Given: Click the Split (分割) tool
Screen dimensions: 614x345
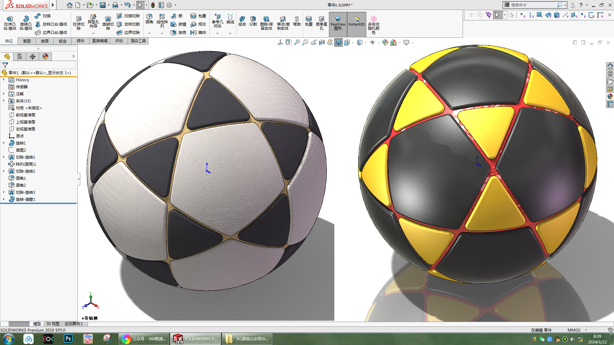Looking at the screenshot, I should coord(253,21).
